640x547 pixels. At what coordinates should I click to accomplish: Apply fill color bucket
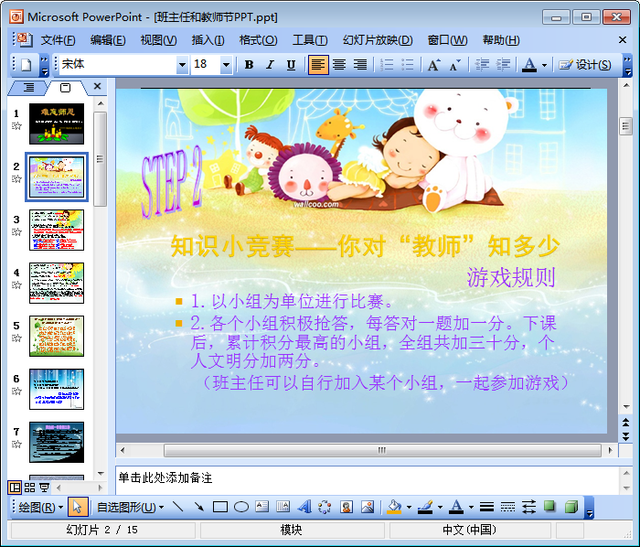[x=394, y=508]
